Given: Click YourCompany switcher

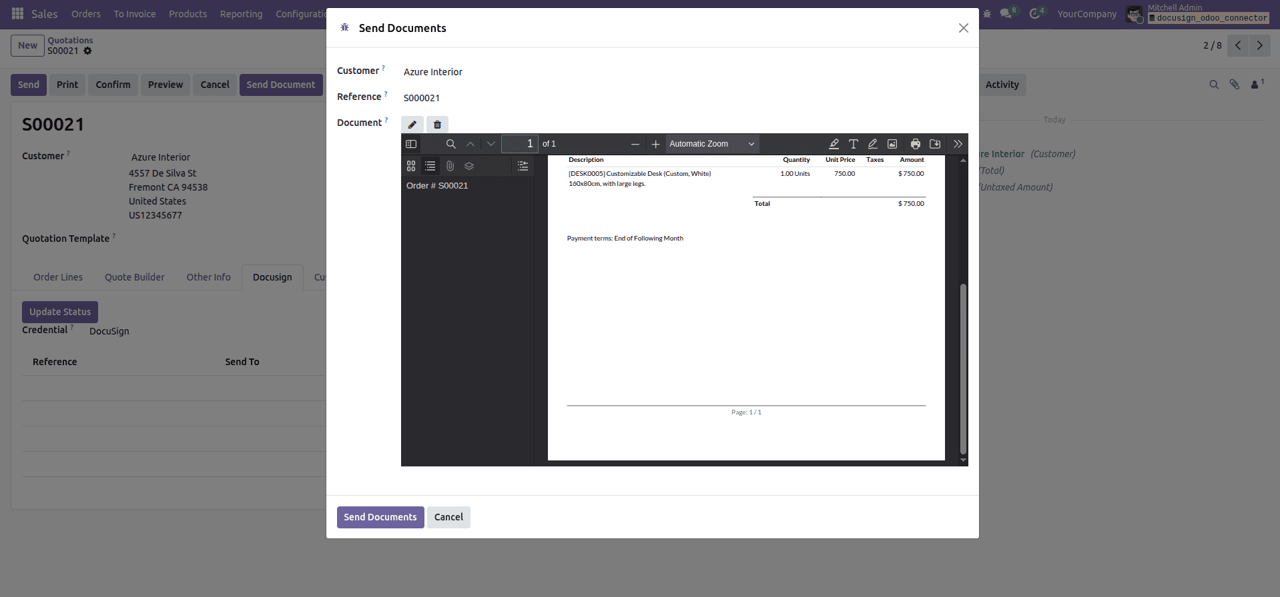Looking at the screenshot, I should pyautogui.click(x=1086, y=14).
